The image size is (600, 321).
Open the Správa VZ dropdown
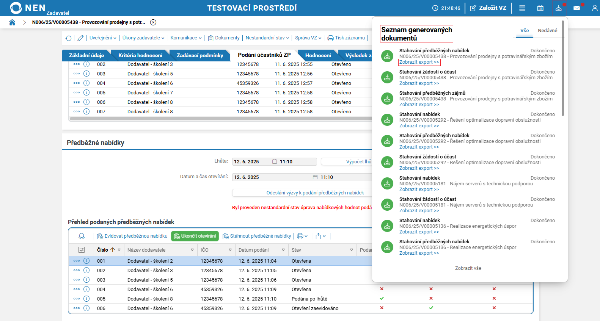[x=308, y=38]
